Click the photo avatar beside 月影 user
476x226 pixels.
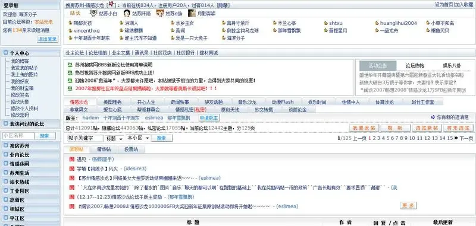tap(192, 13)
